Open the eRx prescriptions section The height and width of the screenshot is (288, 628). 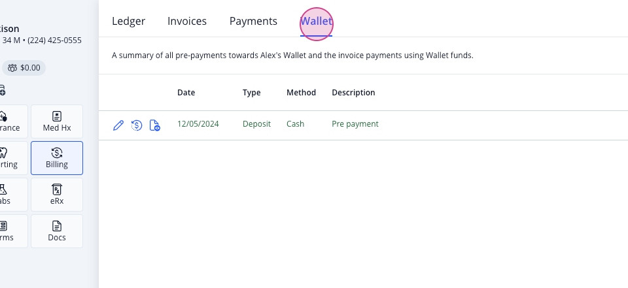(x=57, y=195)
